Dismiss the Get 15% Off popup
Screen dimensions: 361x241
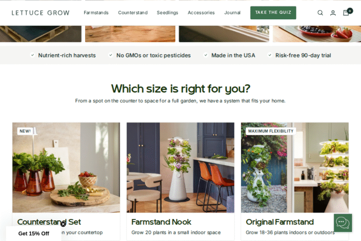[63, 224]
